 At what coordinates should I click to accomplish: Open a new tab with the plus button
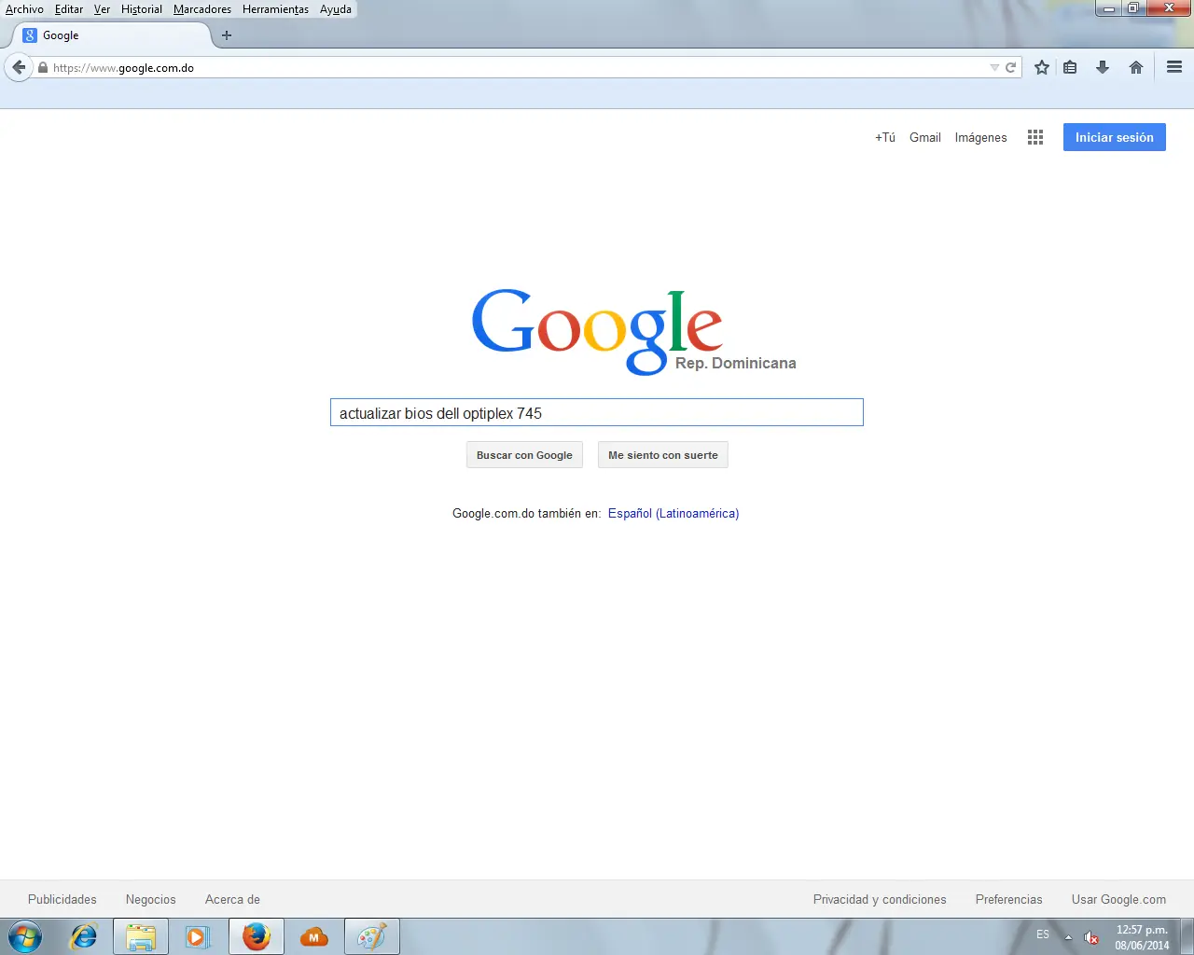click(227, 35)
